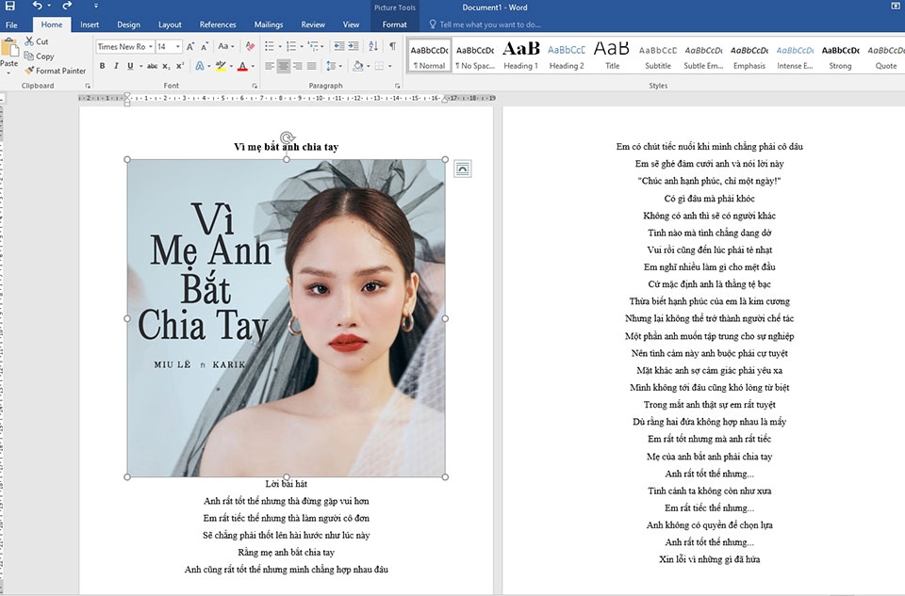This screenshot has height=596, width=905.
Task: Activate Format Painter
Action: pyautogui.click(x=55, y=71)
